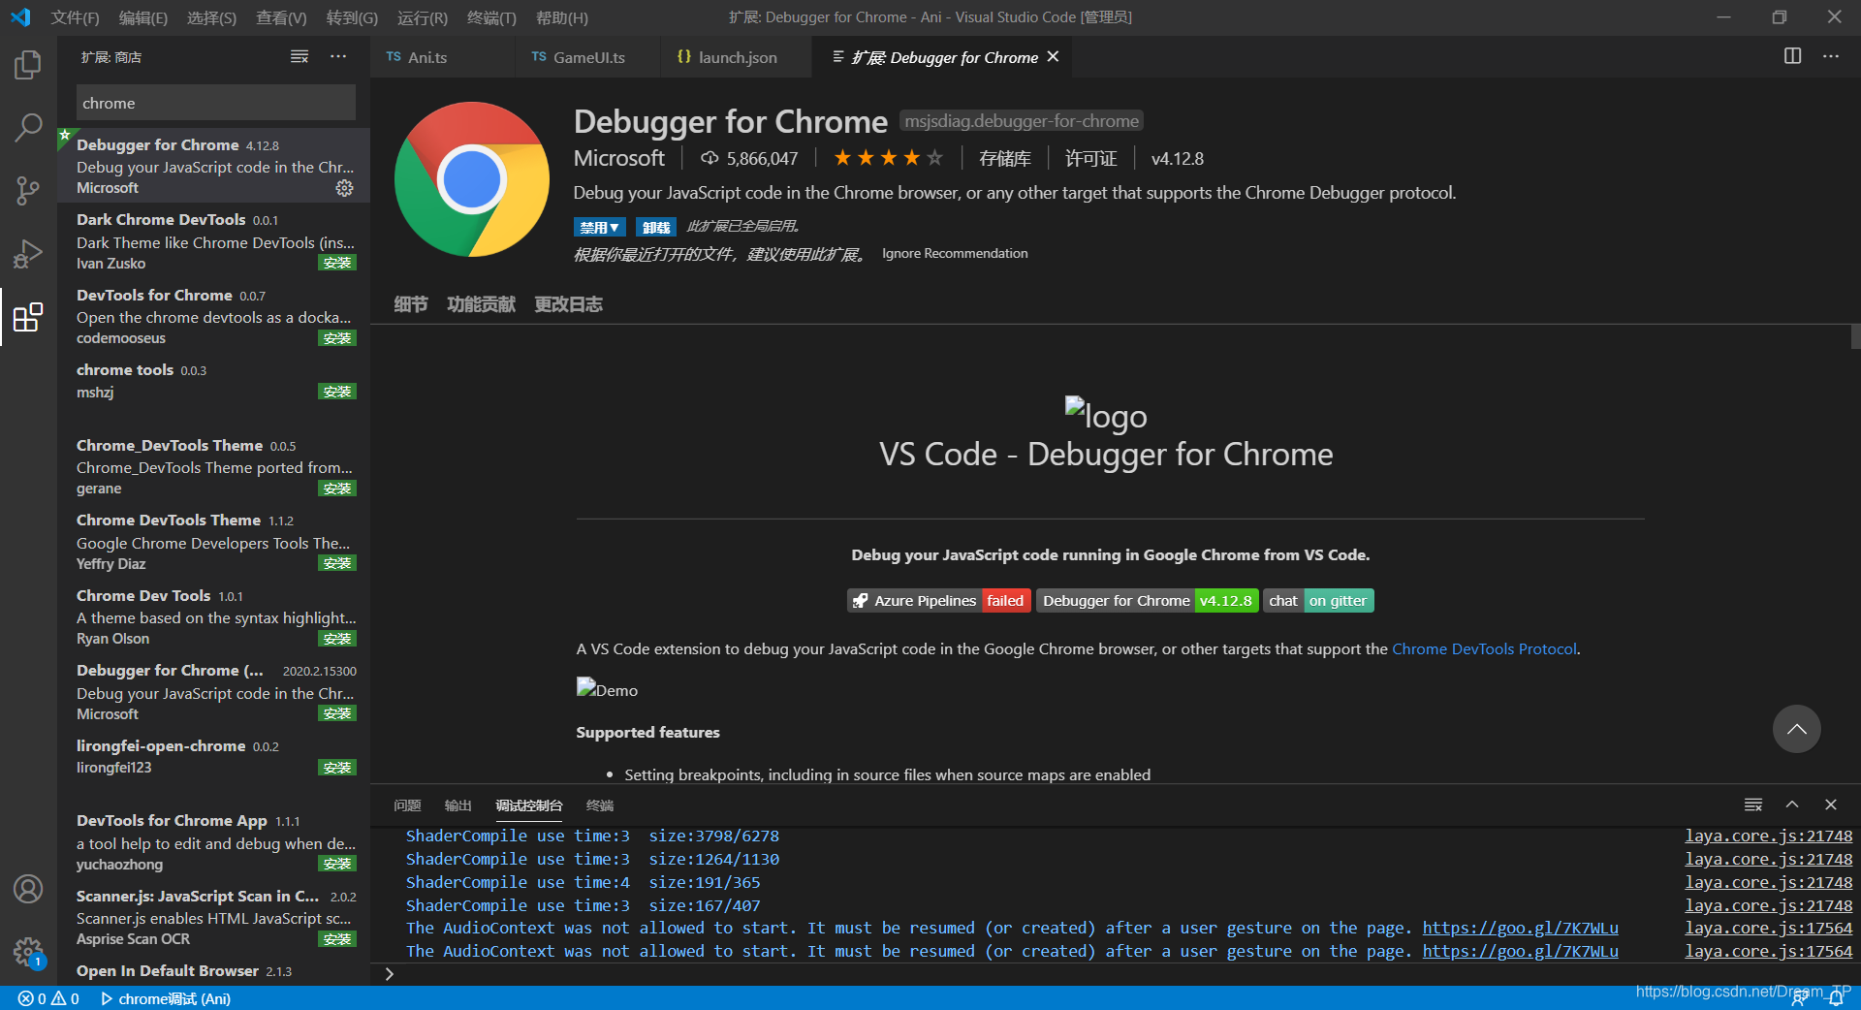Screen dimensions: 1861x1010
Task: Install chrome tools by mshzj
Action: pyautogui.click(x=337, y=392)
